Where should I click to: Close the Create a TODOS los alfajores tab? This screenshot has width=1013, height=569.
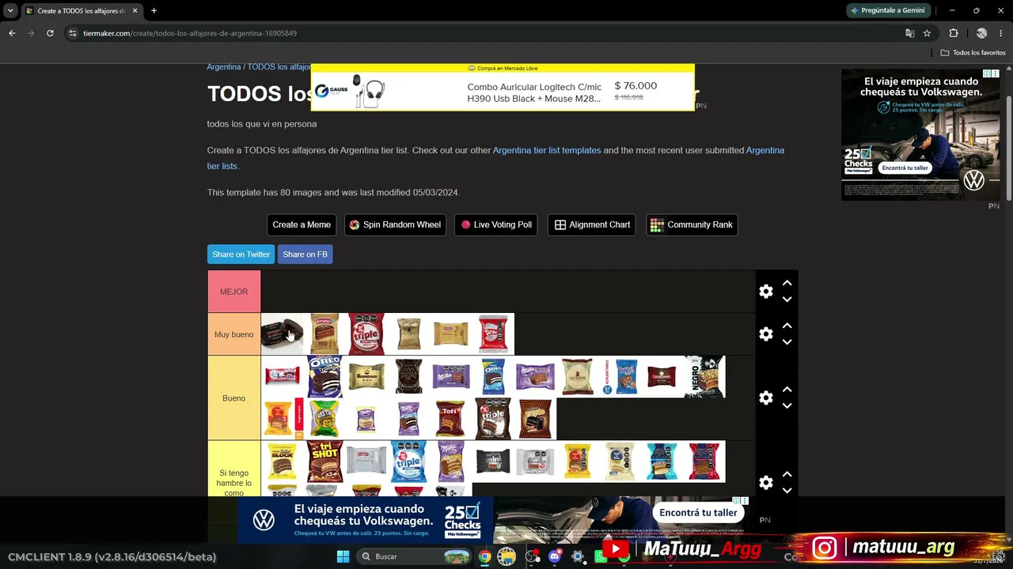(x=135, y=11)
